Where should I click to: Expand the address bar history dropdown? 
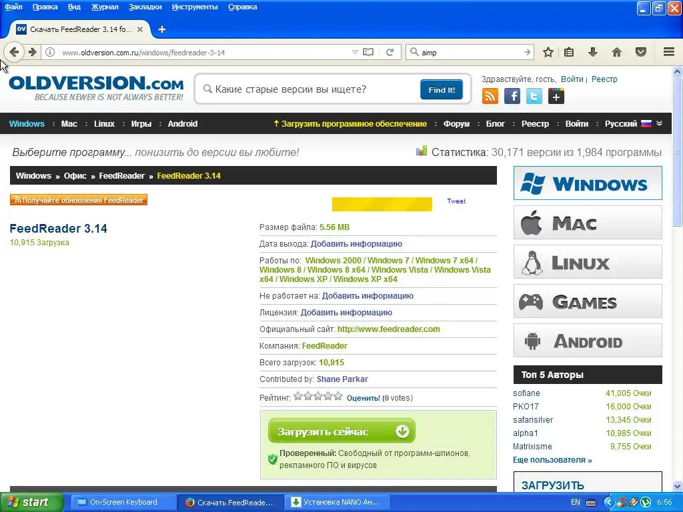pyautogui.click(x=355, y=52)
